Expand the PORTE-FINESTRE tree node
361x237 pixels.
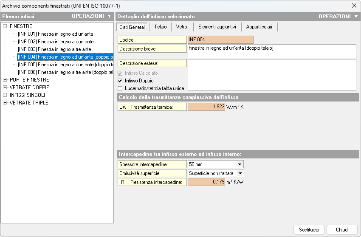[5, 80]
